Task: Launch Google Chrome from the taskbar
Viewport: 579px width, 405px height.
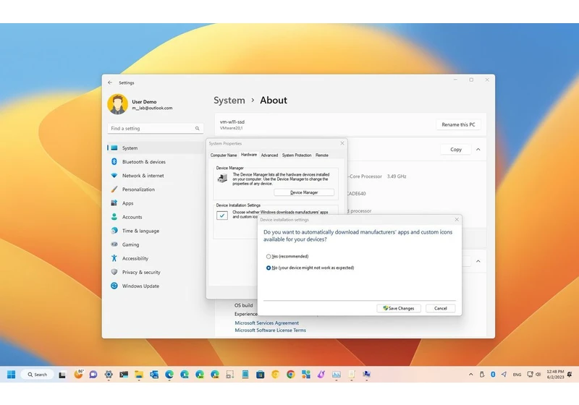Action: tap(291, 375)
